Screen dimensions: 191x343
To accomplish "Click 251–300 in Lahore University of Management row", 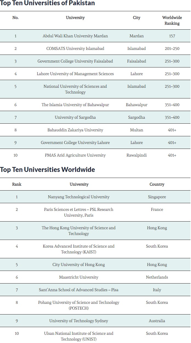I will [x=172, y=74].
